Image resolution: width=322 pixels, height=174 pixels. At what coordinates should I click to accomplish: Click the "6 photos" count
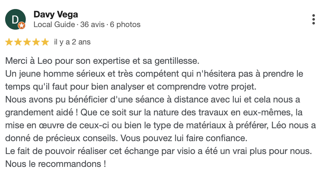click(125, 24)
